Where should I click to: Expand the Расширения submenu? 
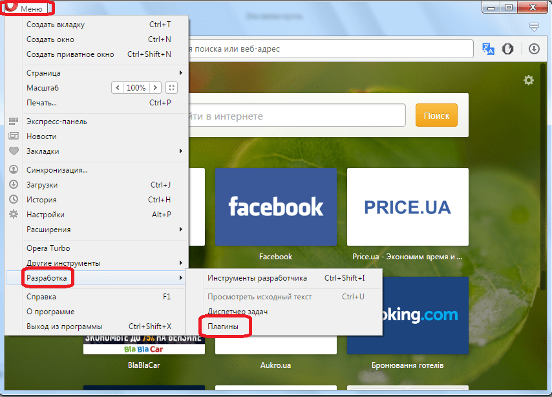click(103, 230)
